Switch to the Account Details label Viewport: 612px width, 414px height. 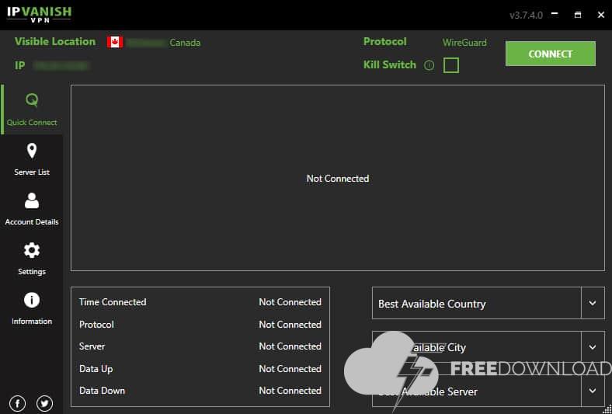pos(32,221)
